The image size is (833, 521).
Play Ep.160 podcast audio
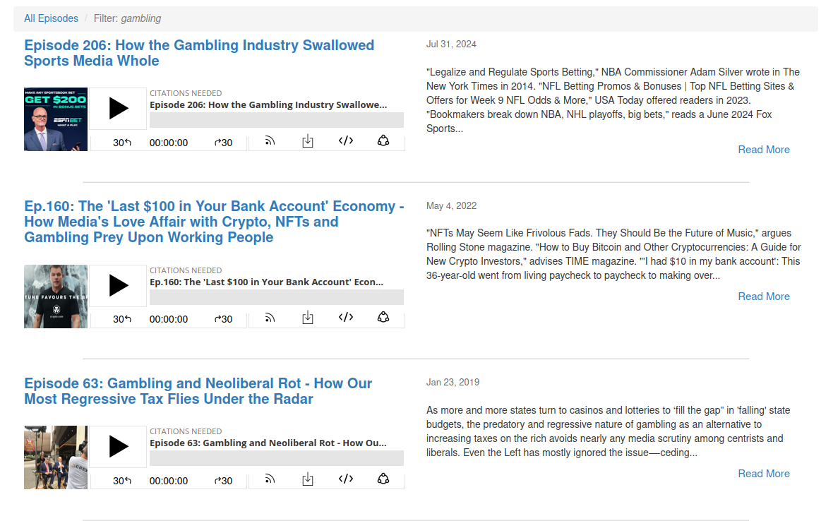119,286
